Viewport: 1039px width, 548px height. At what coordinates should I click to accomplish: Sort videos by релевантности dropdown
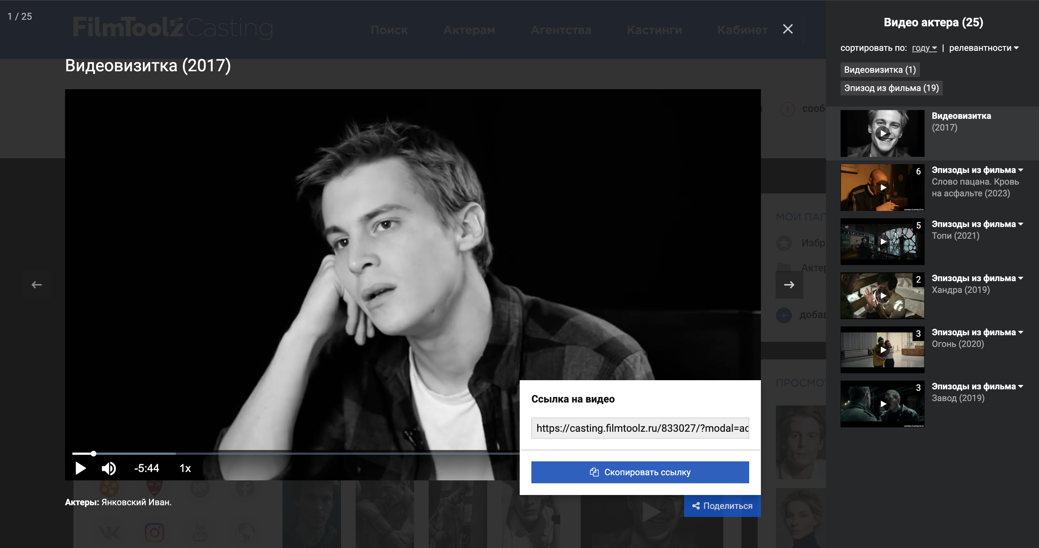(x=983, y=48)
